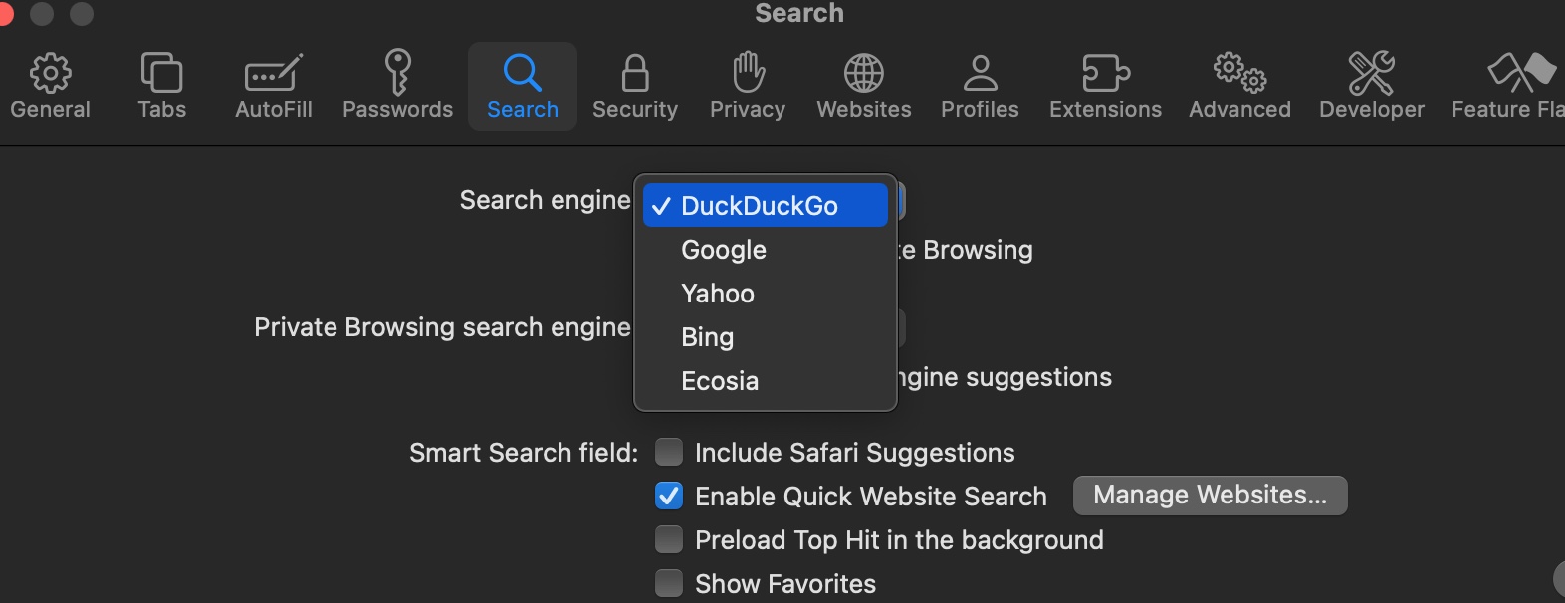Click the Tabs icon in toolbar
This screenshot has height=603, width=1565.
(161, 73)
